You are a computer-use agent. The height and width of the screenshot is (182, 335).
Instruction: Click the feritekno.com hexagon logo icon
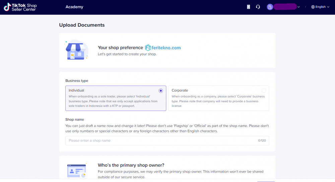[148, 48]
